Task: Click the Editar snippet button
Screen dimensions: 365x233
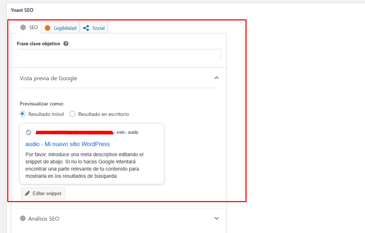Action: (43, 193)
